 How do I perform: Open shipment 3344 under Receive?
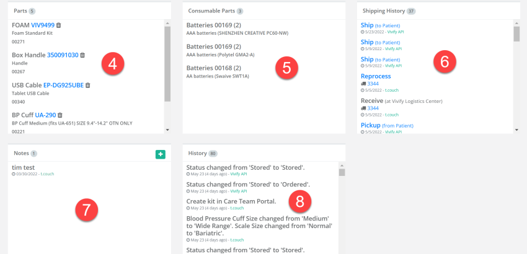(x=373, y=108)
